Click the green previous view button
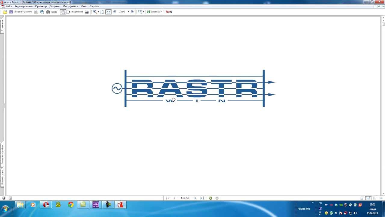The height and width of the screenshot is (217, 385). tap(211, 198)
